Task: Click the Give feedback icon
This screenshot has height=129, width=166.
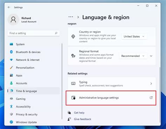Action: 69,119
